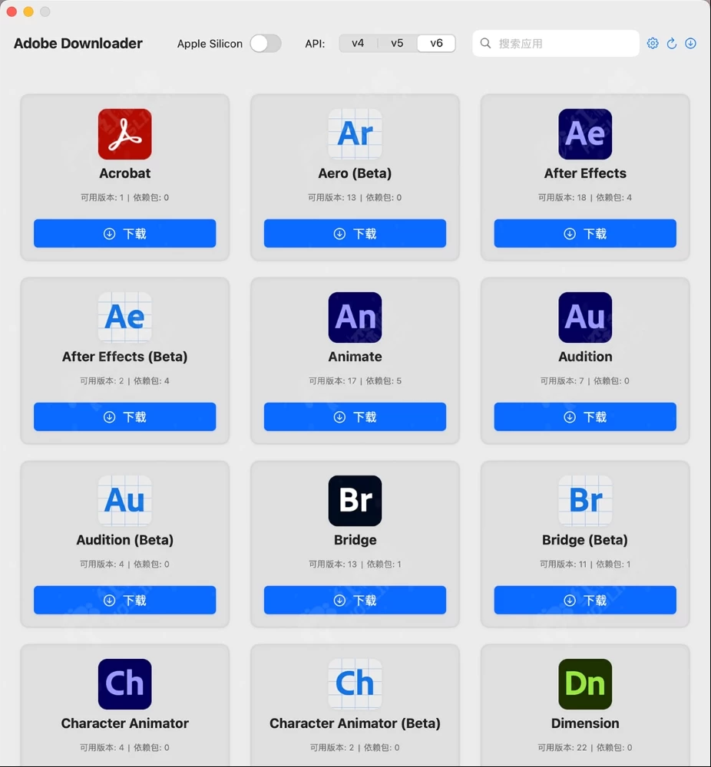Click After Effects' 可用版本: 18 info line
This screenshot has height=767, width=711.
585,198
